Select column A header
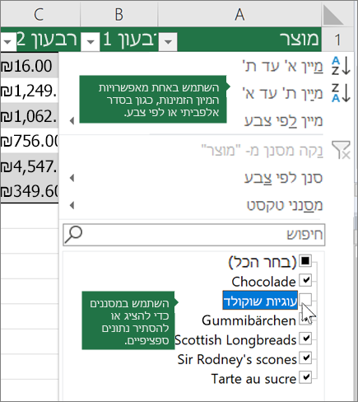Screen dimensions: 358x402 (x=239, y=14)
